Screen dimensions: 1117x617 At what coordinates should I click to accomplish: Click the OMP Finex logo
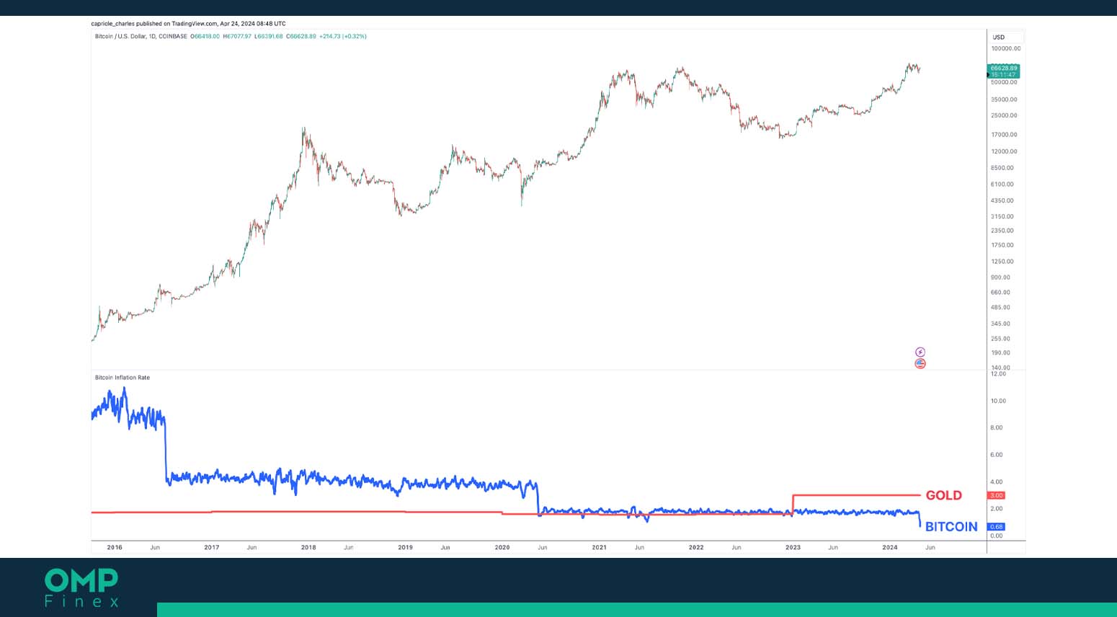click(x=81, y=587)
